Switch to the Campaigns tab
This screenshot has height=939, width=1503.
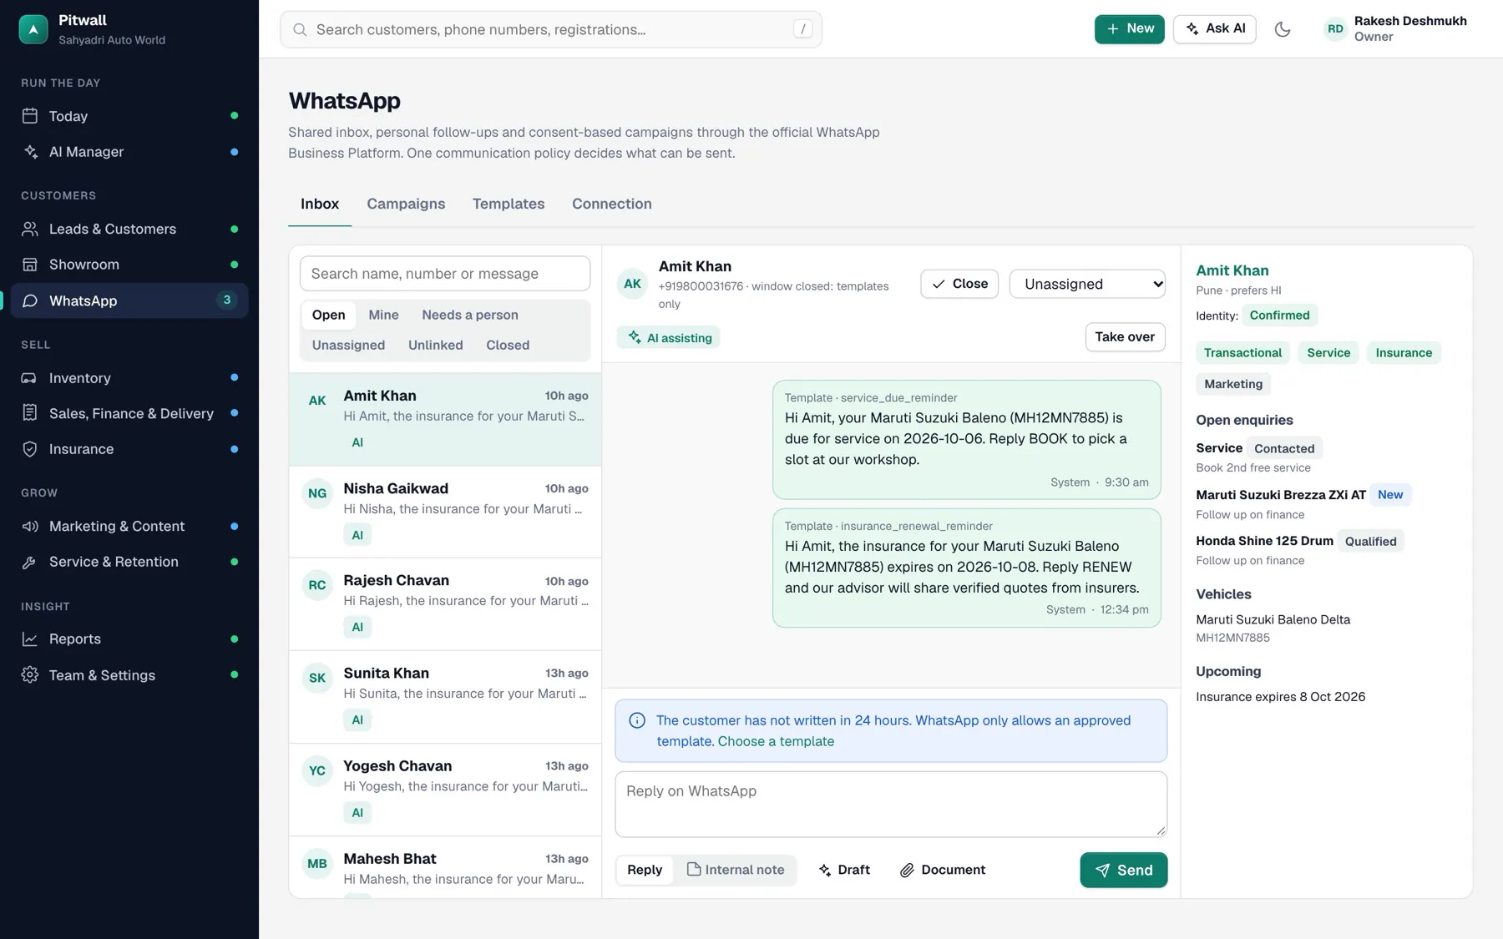click(x=406, y=204)
